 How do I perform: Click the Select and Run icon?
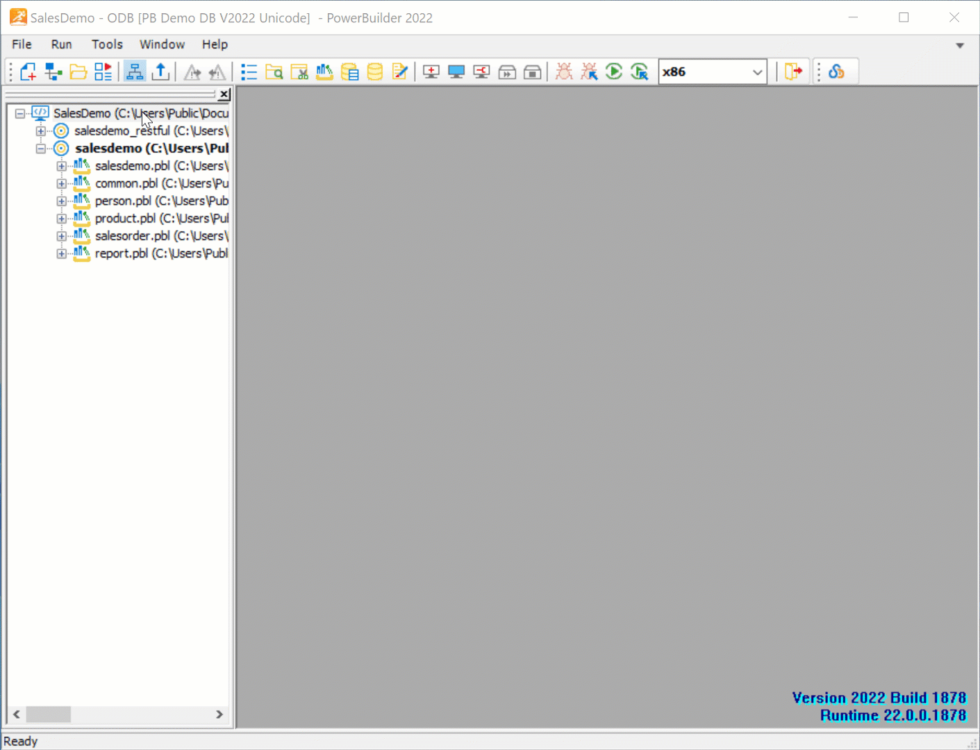tap(640, 72)
